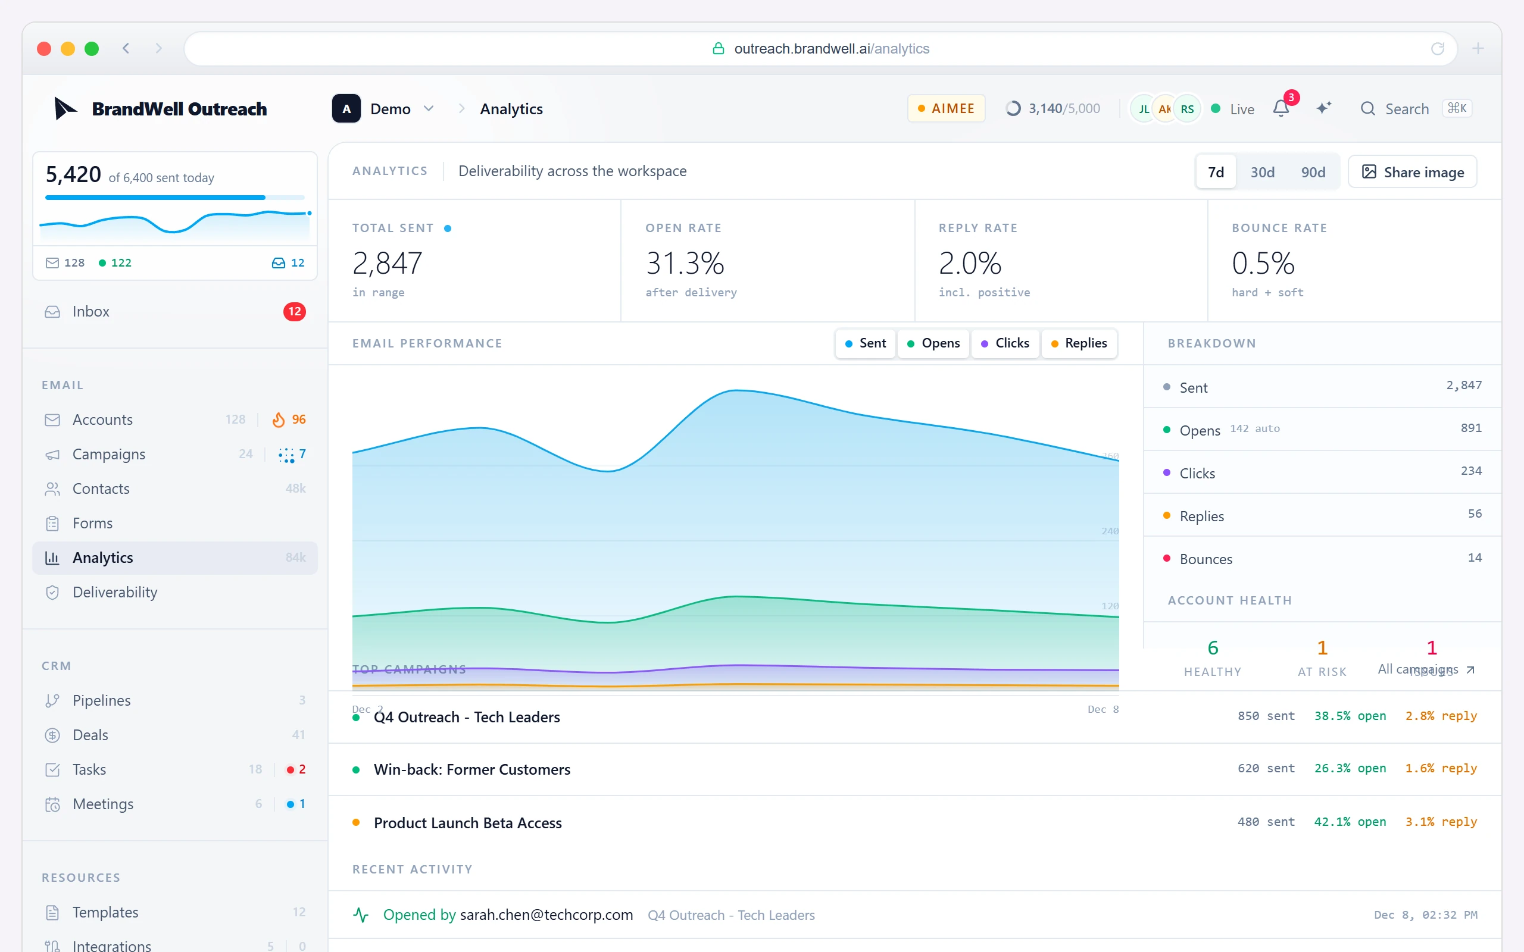Click the Forms clipboard icon
The height and width of the screenshot is (952, 1524).
(x=52, y=523)
